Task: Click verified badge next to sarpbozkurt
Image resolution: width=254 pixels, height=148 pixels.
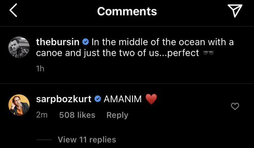Action: [x=98, y=99]
